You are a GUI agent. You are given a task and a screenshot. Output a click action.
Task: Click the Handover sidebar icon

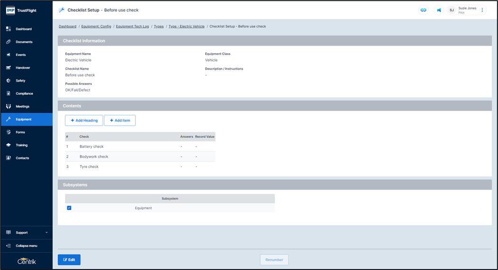click(9, 68)
